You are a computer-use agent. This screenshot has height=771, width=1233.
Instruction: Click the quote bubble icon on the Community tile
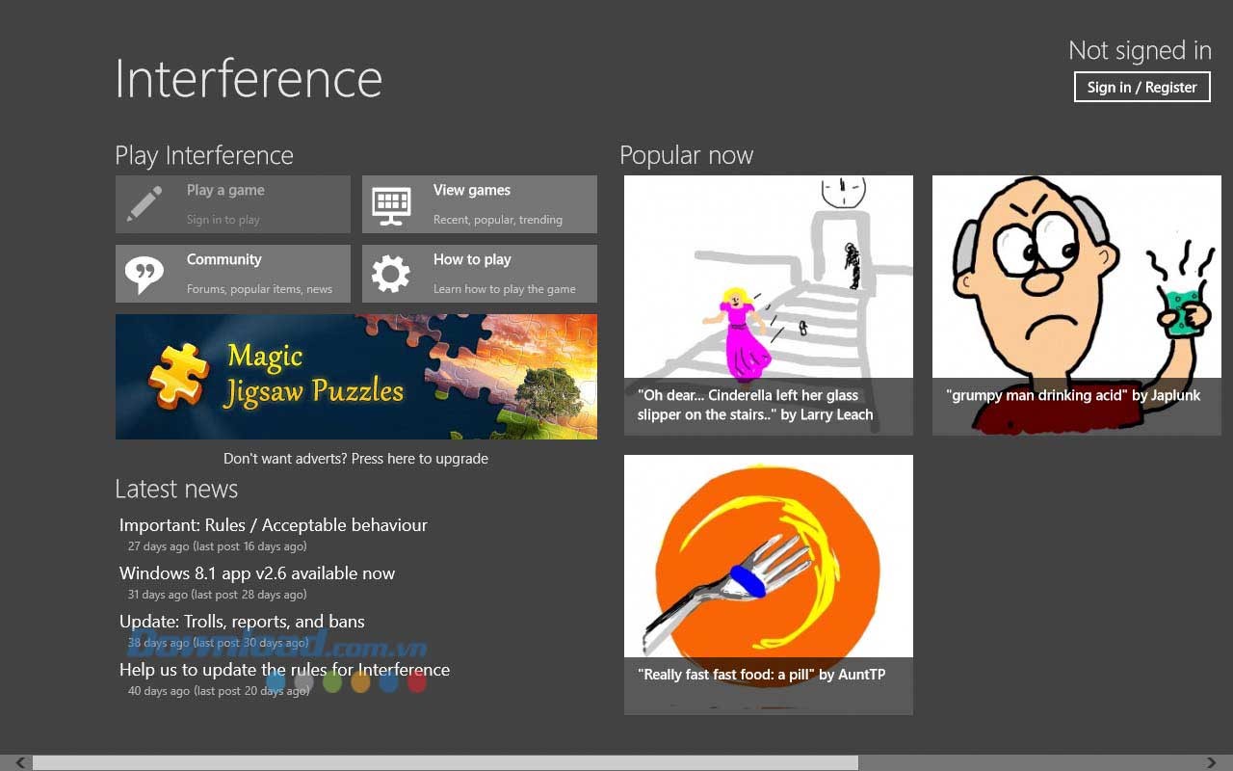pyautogui.click(x=143, y=273)
